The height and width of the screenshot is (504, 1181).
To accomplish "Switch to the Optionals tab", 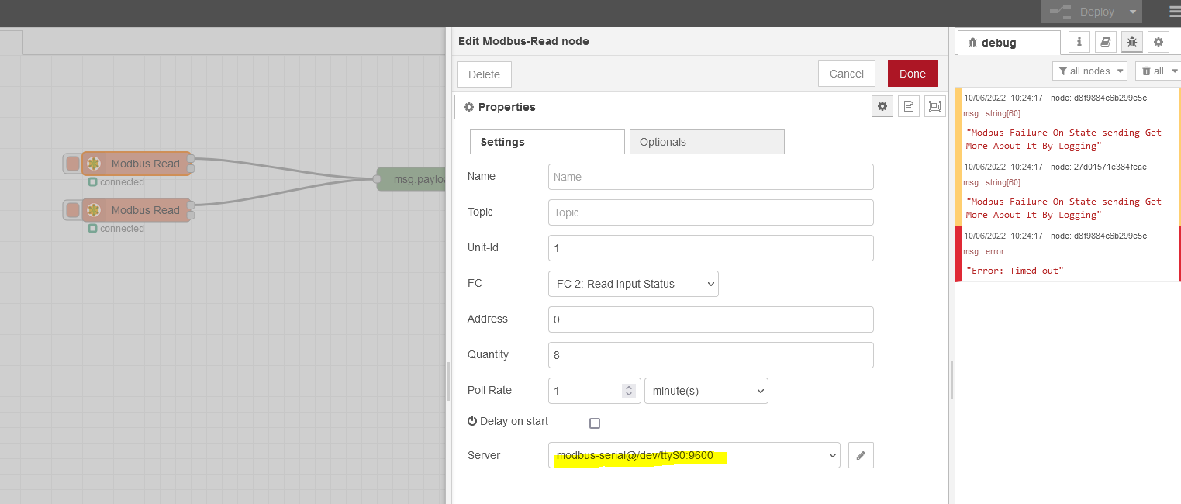I will point(706,142).
